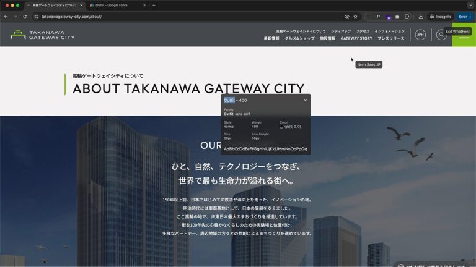Click the site search magnifier icon
The width and height of the screenshot is (476, 267).
pos(441,35)
